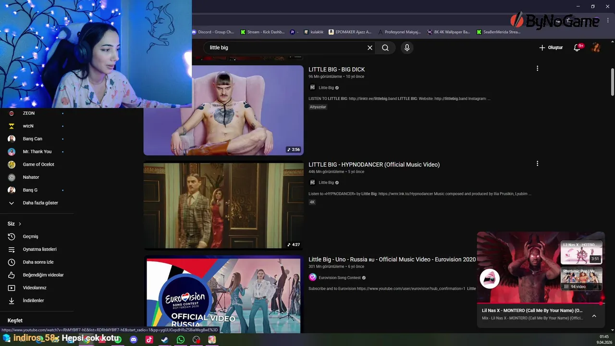Image resolution: width=615 pixels, height=346 pixels.
Task: Open the Steam icon in the taskbar
Action: 164,340
